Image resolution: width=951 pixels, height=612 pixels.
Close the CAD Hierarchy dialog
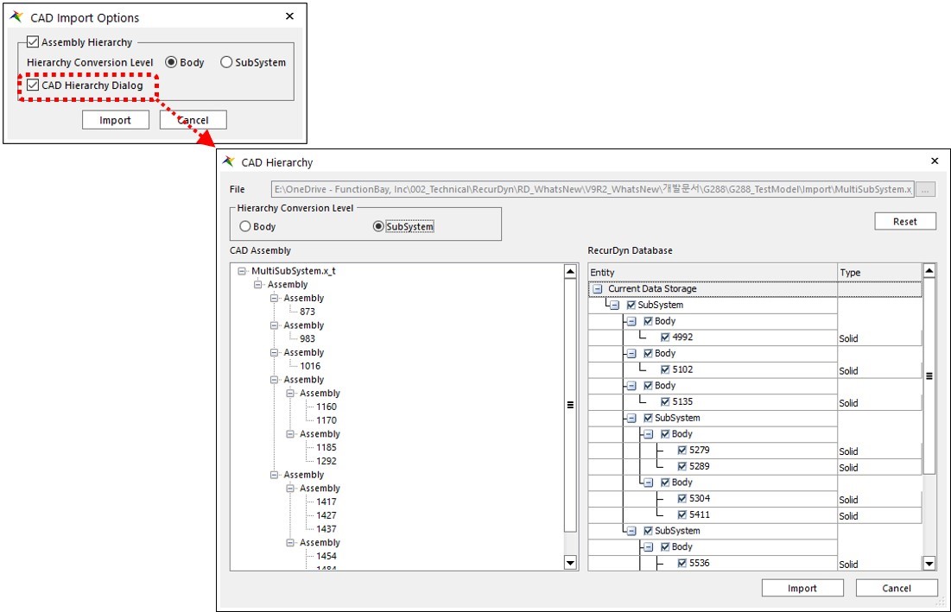click(x=934, y=161)
